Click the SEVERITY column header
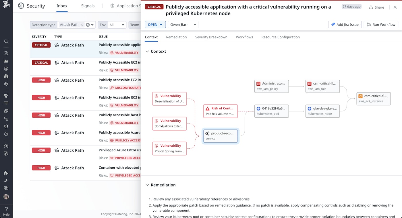Screen dimensions: 402x218 (x=39, y=37)
